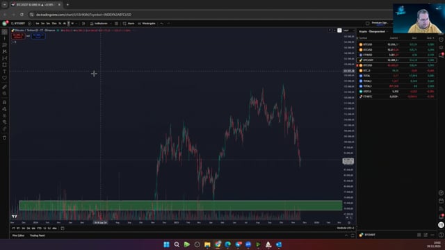Open symbol search showing BTCUSDT
The height and width of the screenshot is (250, 445).
coord(18,24)
